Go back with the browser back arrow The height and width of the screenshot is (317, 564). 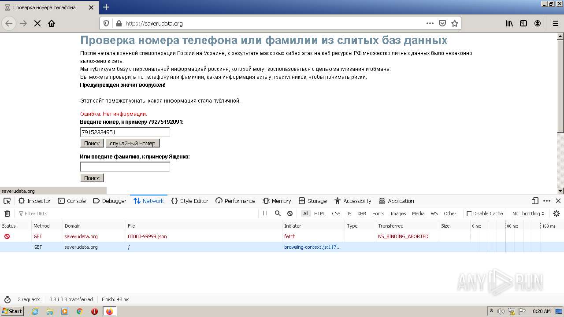click(9, 23)
